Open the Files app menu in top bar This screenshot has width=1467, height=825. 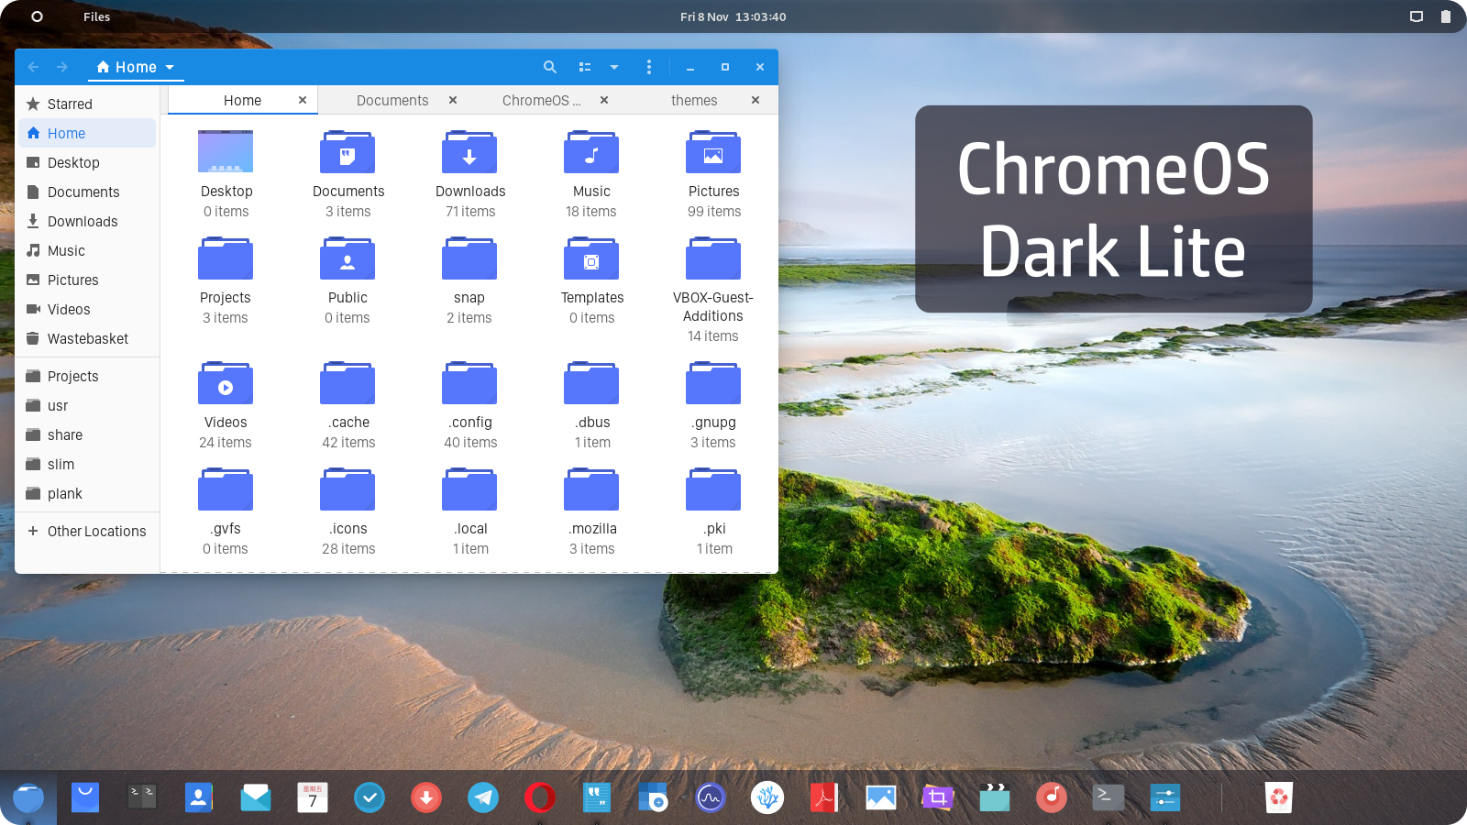coord(96,16)
